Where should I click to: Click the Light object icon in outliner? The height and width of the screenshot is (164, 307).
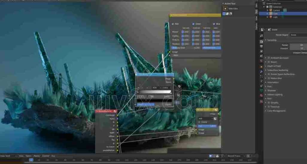tap(270, 17)
